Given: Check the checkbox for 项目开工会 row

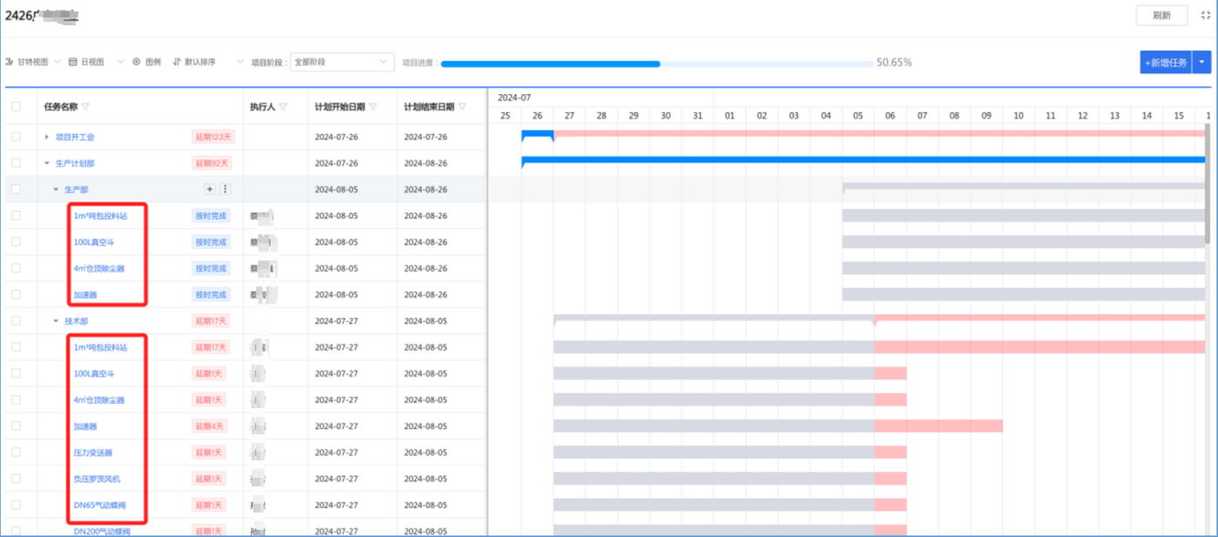Looking at the screenshot, I should [16, 137].
